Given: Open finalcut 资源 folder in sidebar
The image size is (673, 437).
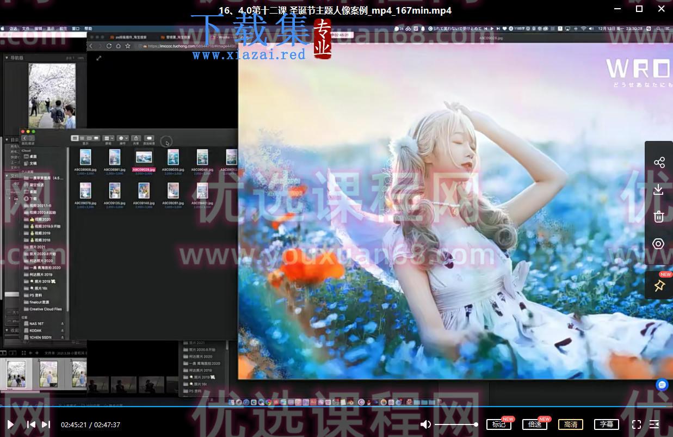Looking at the screenshot, I should (37, 302).
